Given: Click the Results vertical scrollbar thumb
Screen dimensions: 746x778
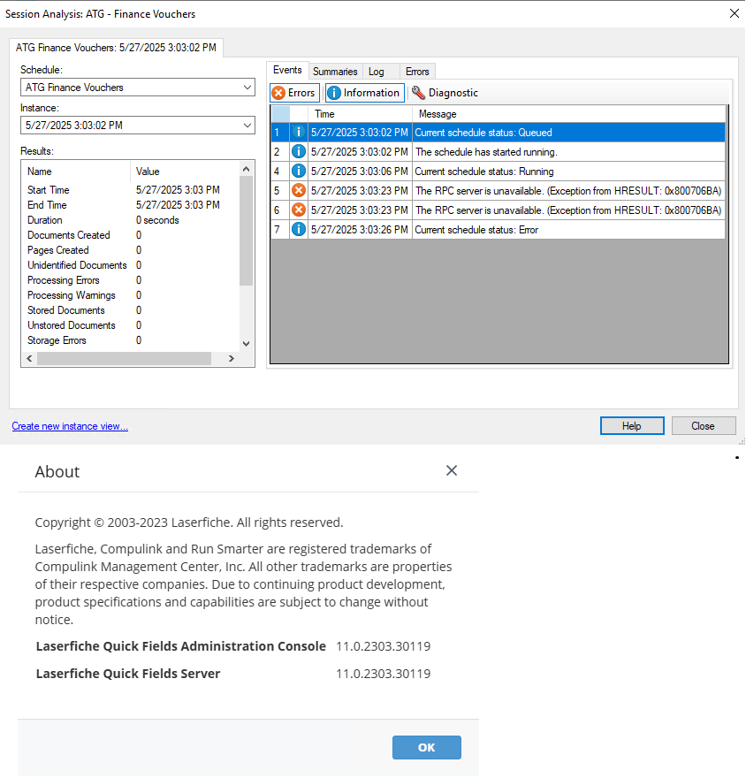Looking at the screenshot, I should (246, 231).
